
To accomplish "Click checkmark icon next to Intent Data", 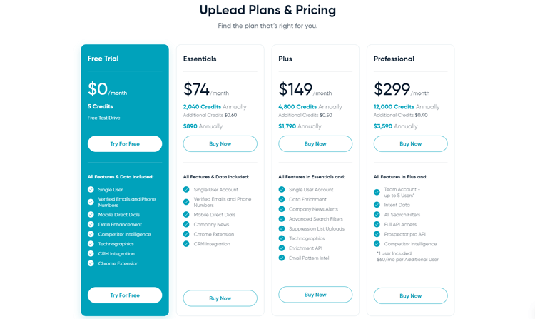I will tap(377, 205).
